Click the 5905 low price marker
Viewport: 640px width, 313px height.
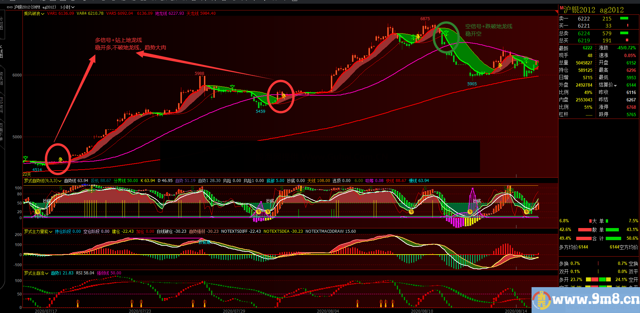[472, 84]
